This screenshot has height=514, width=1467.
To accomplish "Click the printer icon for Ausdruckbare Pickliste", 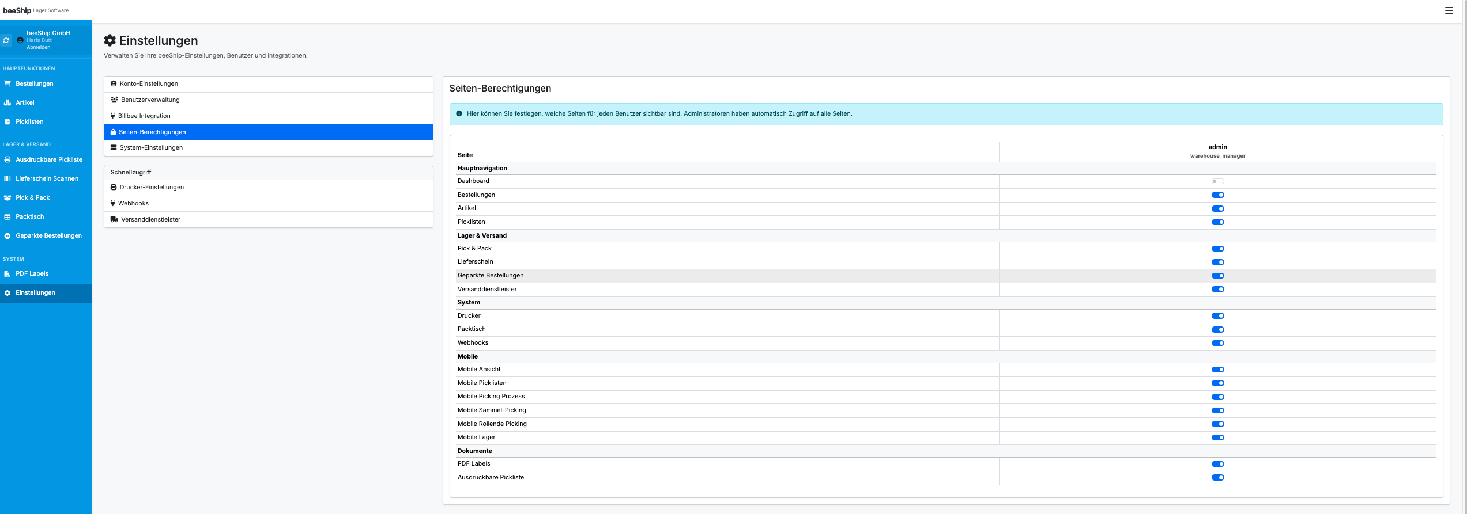I will (x=7, y=159).
